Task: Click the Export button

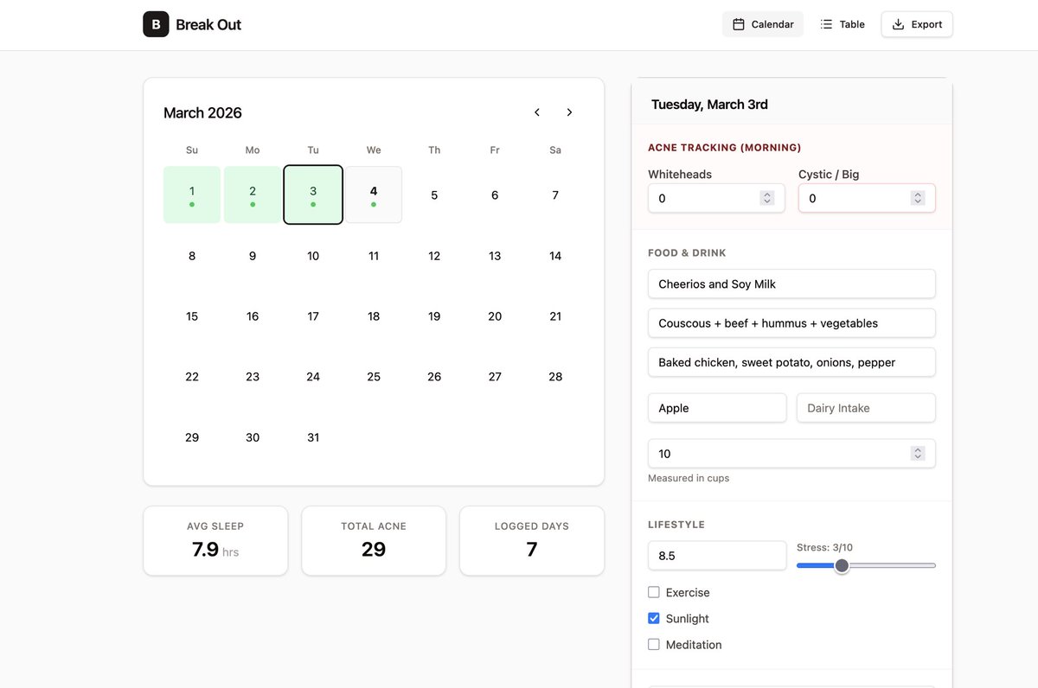Action: [917, 24]
